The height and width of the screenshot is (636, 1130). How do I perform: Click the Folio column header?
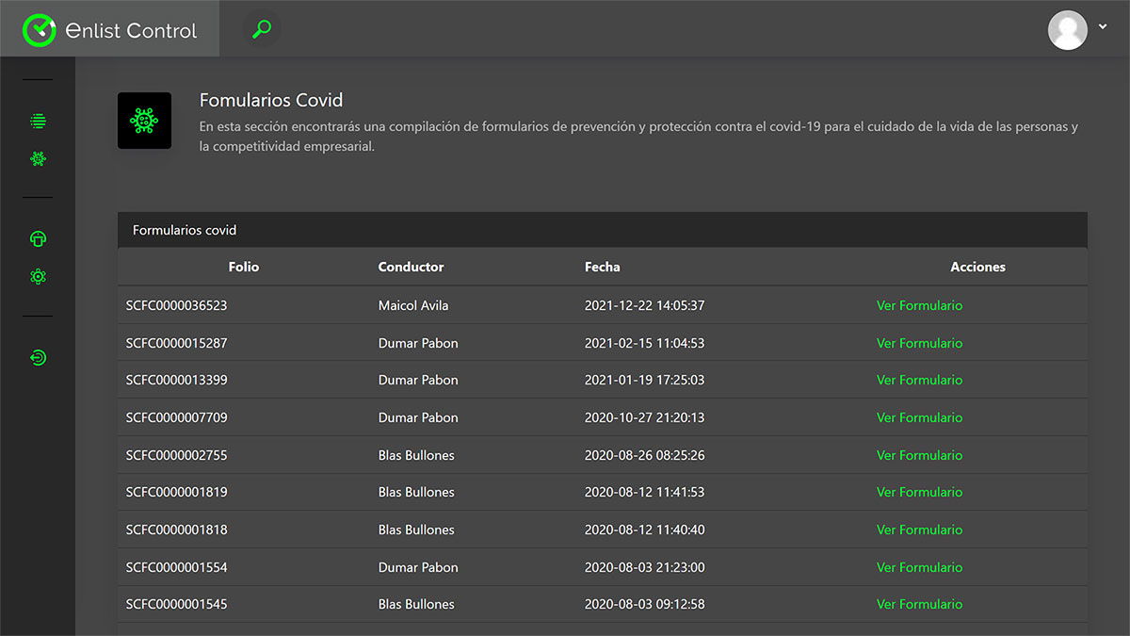pyautogui.click(x=243, y=267)
